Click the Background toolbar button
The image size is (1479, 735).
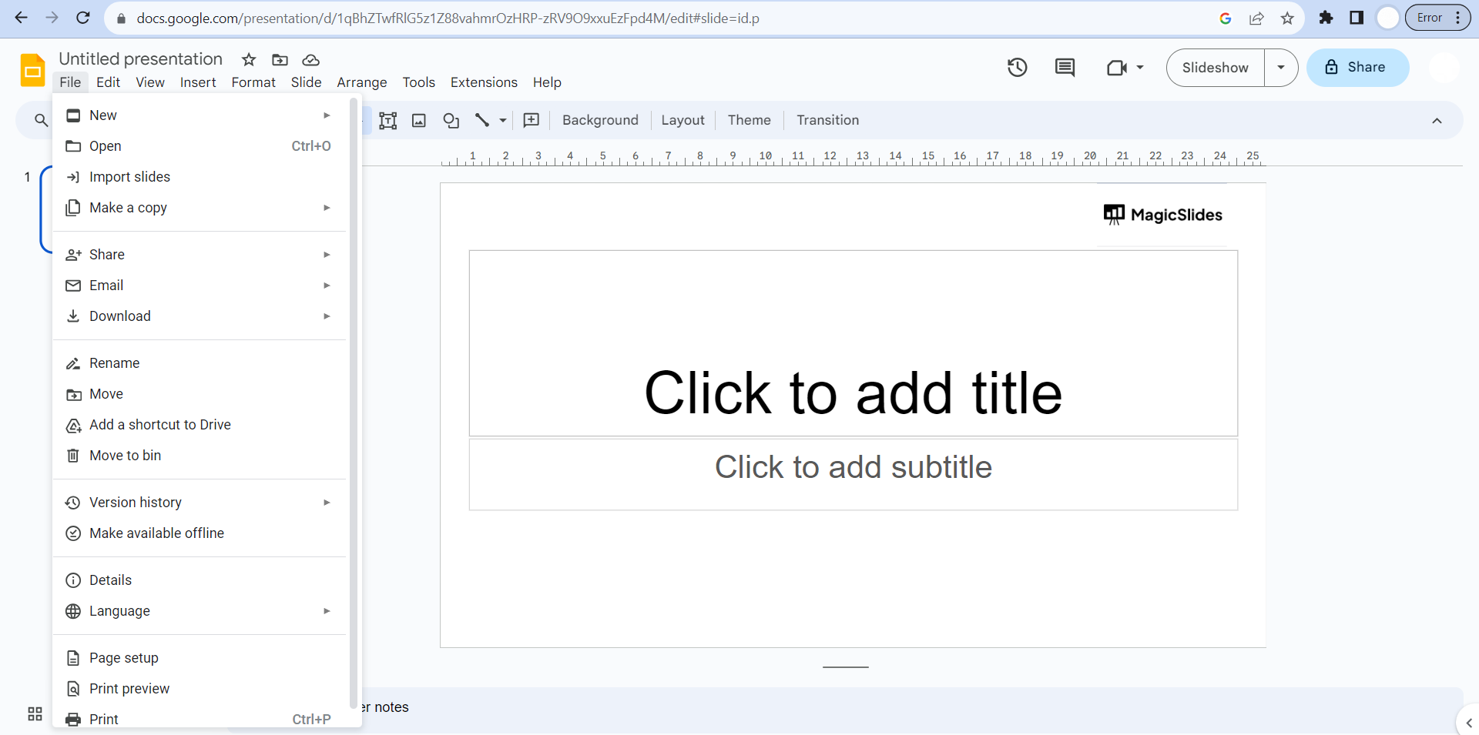pyautogui.click(x=600, y=120)
